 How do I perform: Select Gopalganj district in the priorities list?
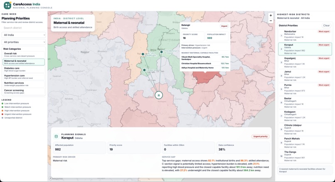tap(305, 62)
